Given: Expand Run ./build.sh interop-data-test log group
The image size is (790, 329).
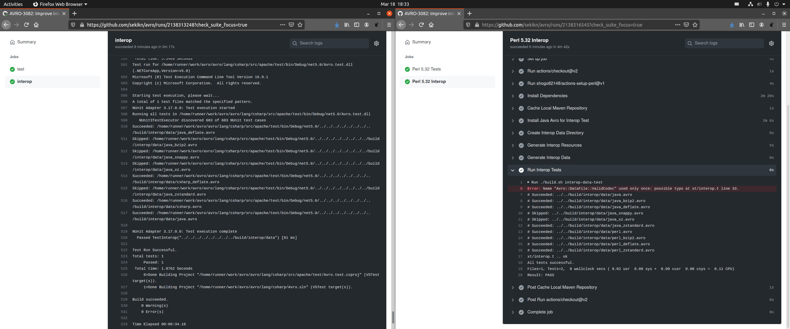Looking at the screenshot, I should click(x=565, y=182).
